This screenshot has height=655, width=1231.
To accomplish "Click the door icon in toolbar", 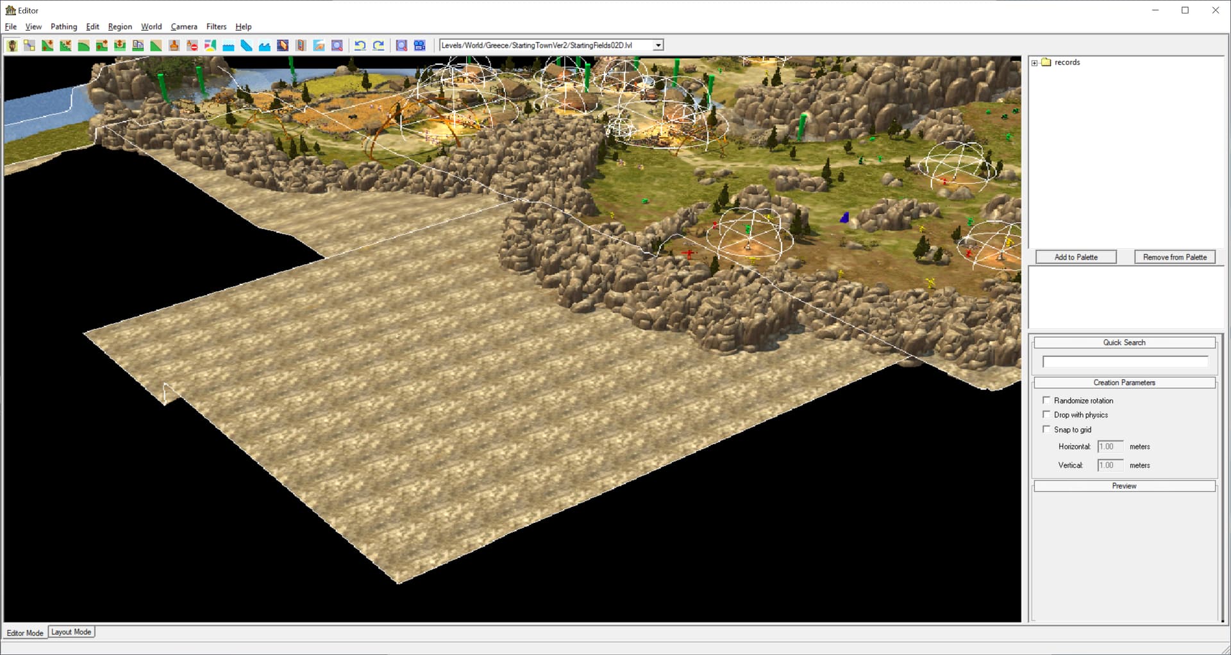I will tap(301, 46).
